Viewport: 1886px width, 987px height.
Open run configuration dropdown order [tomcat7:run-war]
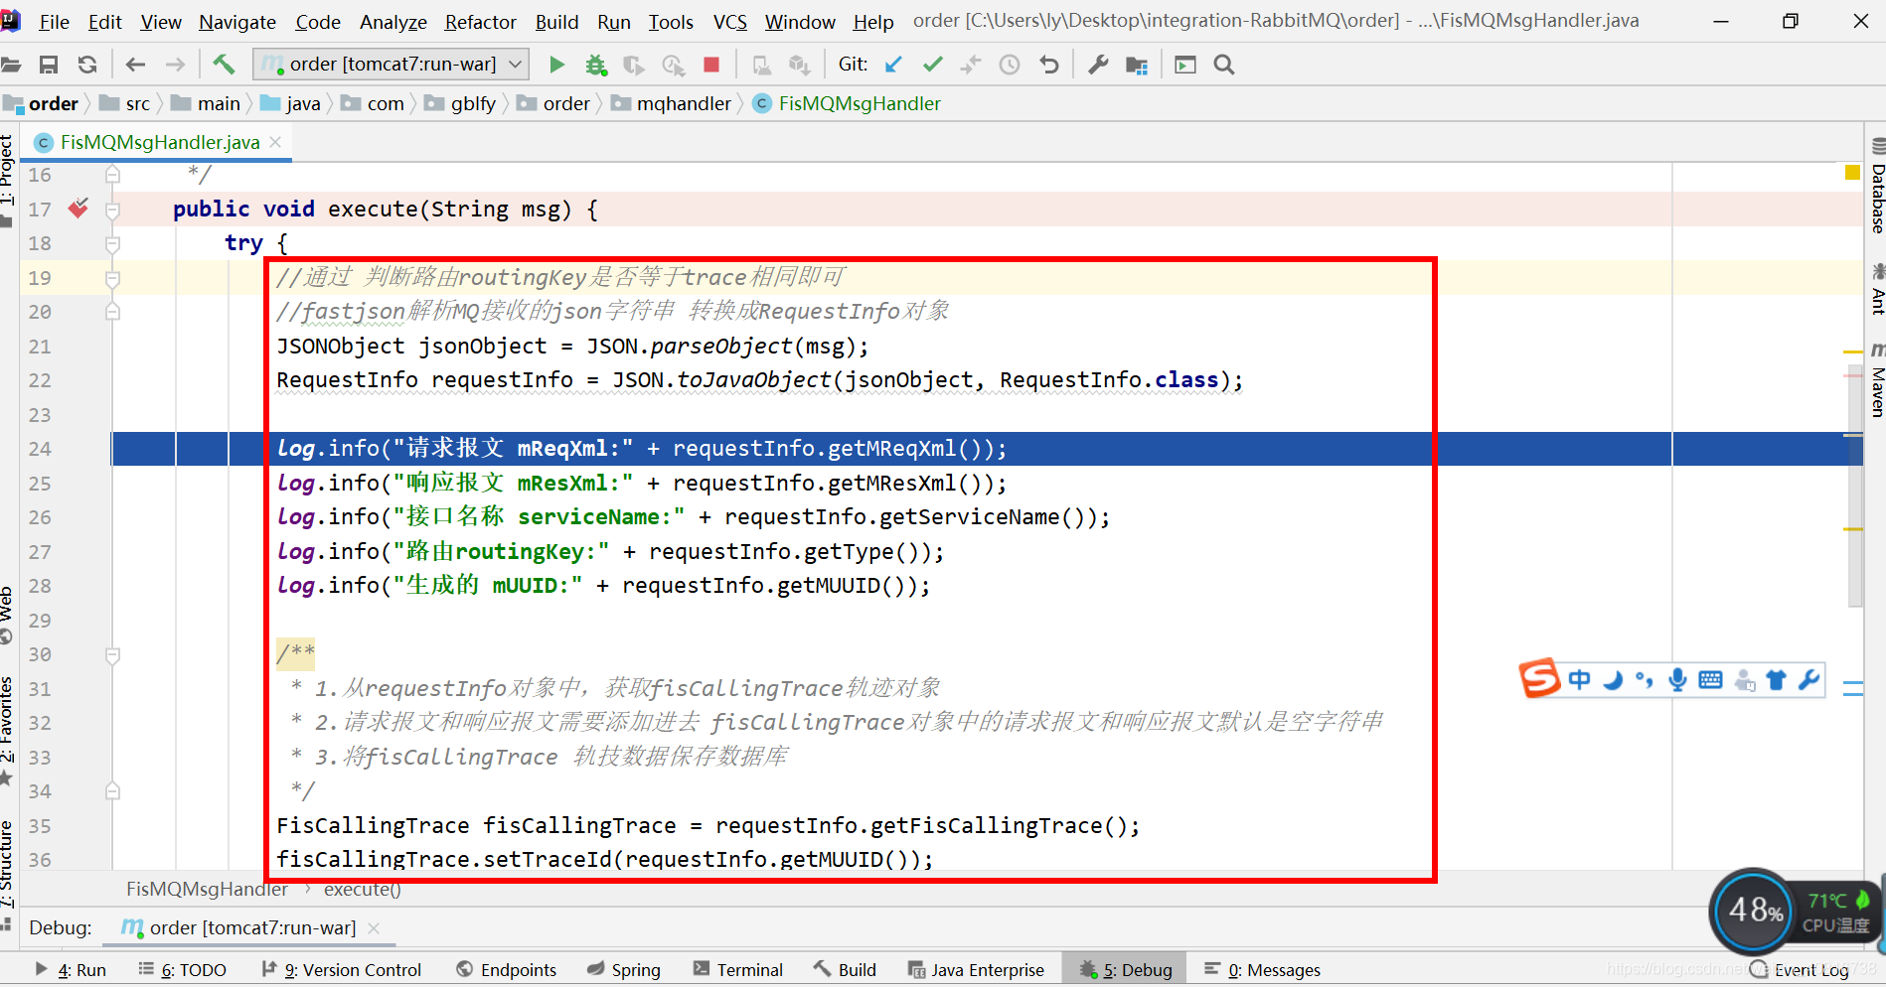click(391, 65)
